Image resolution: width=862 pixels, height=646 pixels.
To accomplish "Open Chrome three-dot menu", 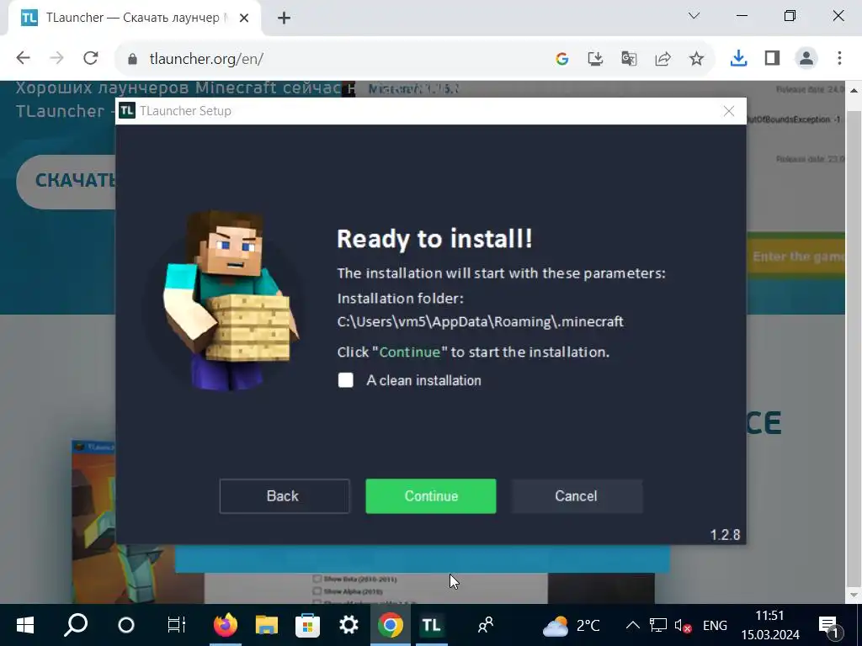I will point(839,58).
